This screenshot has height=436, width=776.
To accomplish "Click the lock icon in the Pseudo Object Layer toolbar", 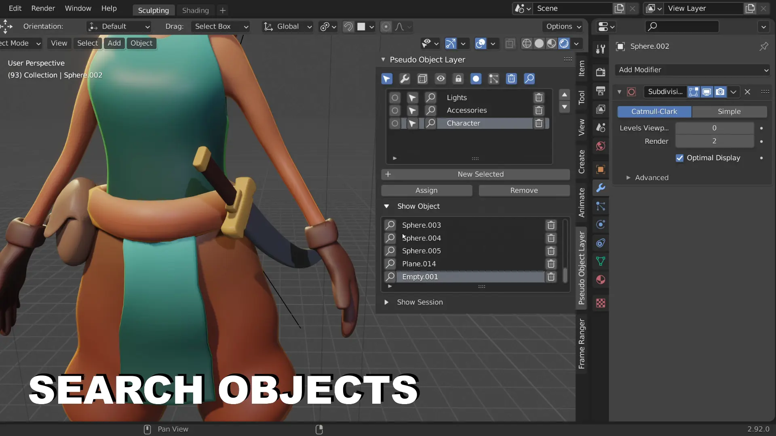I will tap(458, 79).
